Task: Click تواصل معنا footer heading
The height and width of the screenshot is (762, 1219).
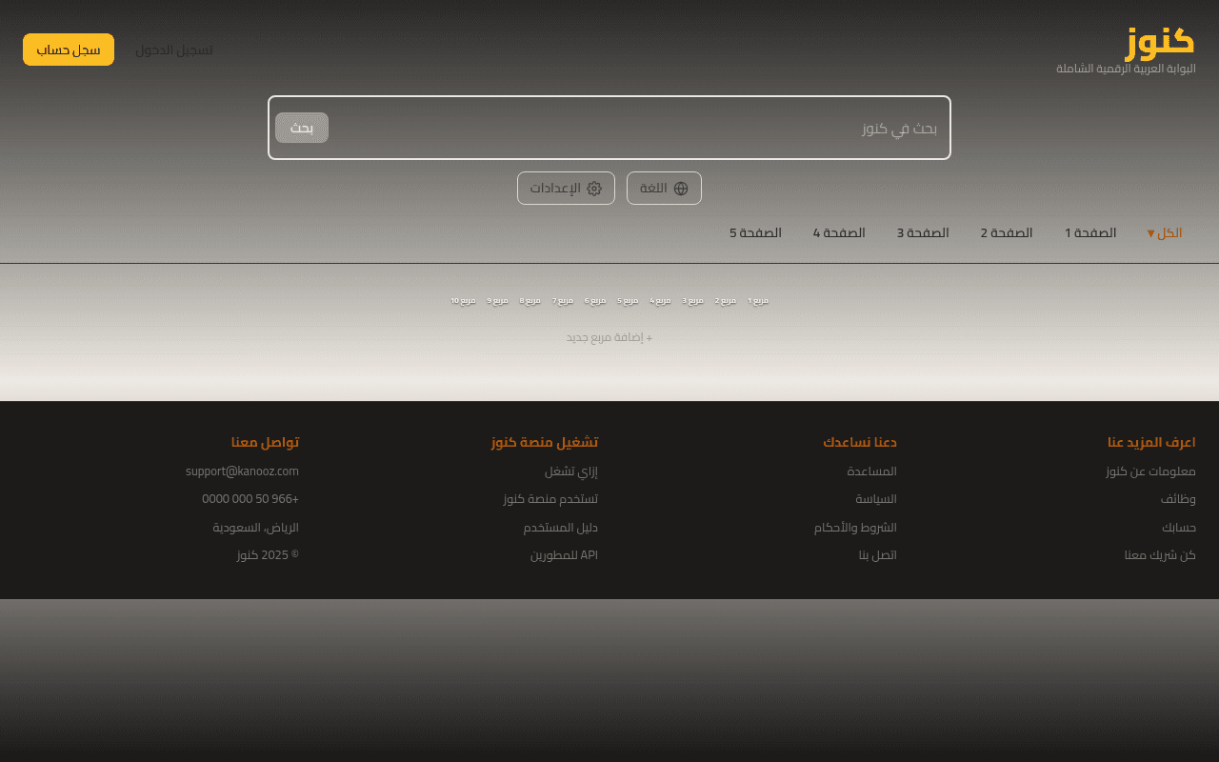Action: point(265,442)
